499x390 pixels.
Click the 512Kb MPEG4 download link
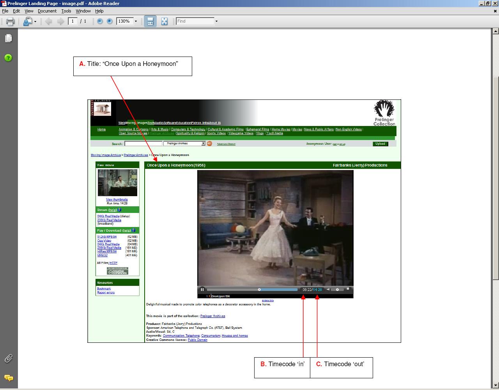click(x=107, y=237)
